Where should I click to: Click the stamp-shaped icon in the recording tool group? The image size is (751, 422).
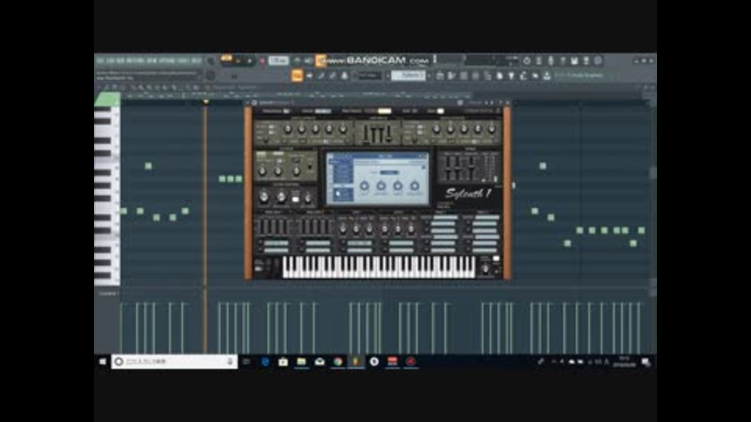coord(344,76)
